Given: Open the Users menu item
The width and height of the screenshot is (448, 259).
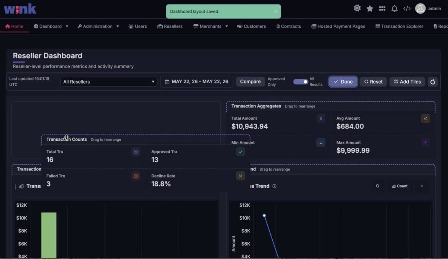Looking at the screenshot, I should 138,26.
